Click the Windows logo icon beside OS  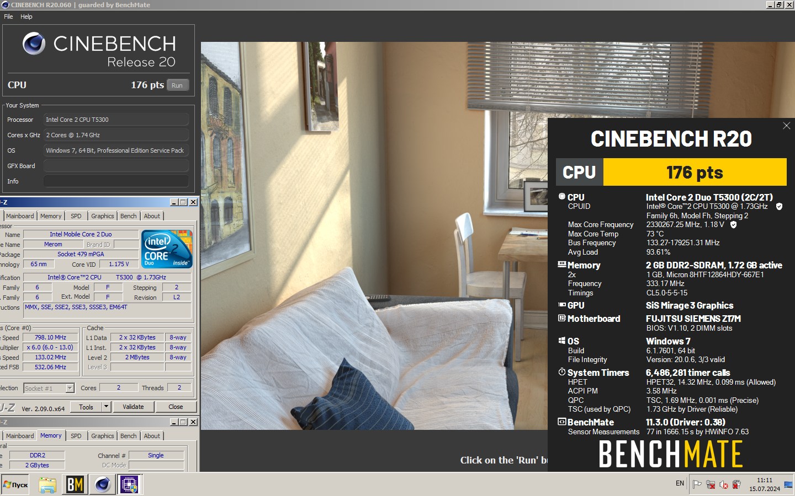pos(561,341)
